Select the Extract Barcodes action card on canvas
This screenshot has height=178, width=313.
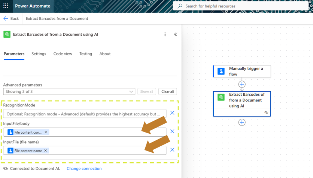tap(242, 104)
